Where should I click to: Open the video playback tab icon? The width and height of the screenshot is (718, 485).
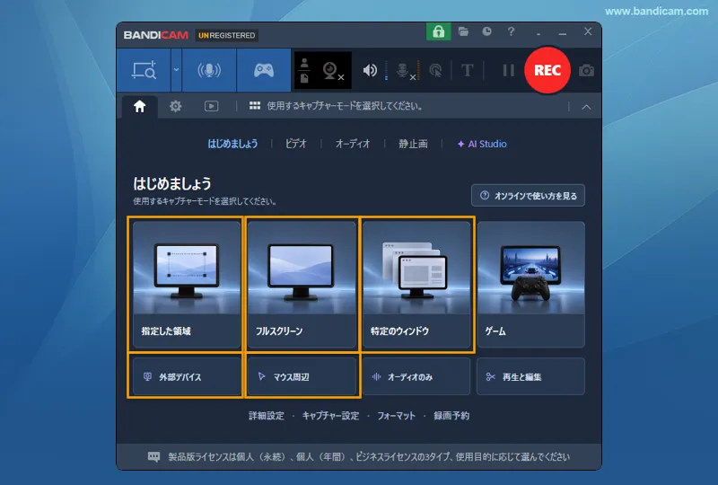(211, 106)
